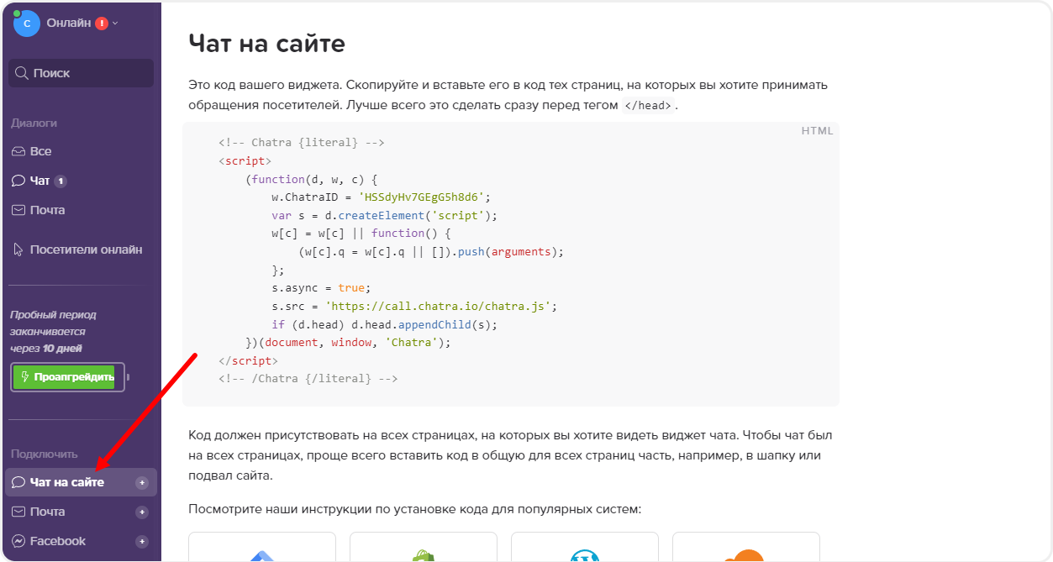Click plus icon on Чат на сайте row
This screenshot has width=1053, height=562.
point(142,482)
